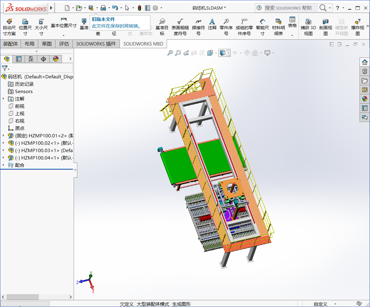370x307 pixels.
Task: Click the 爆炸视图 ribbon icon
Action: [x=357, y=26]
